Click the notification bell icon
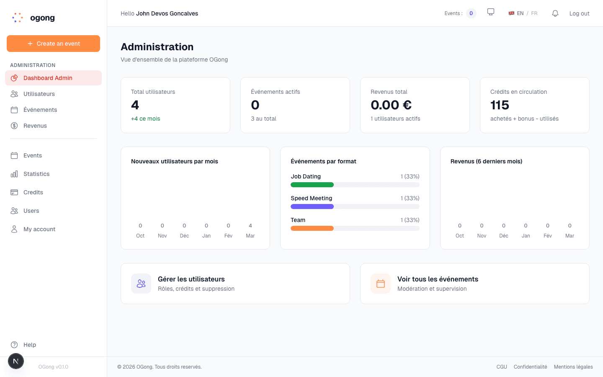The height and width of the screenshot is (377, 603). (x=555, y=13)
